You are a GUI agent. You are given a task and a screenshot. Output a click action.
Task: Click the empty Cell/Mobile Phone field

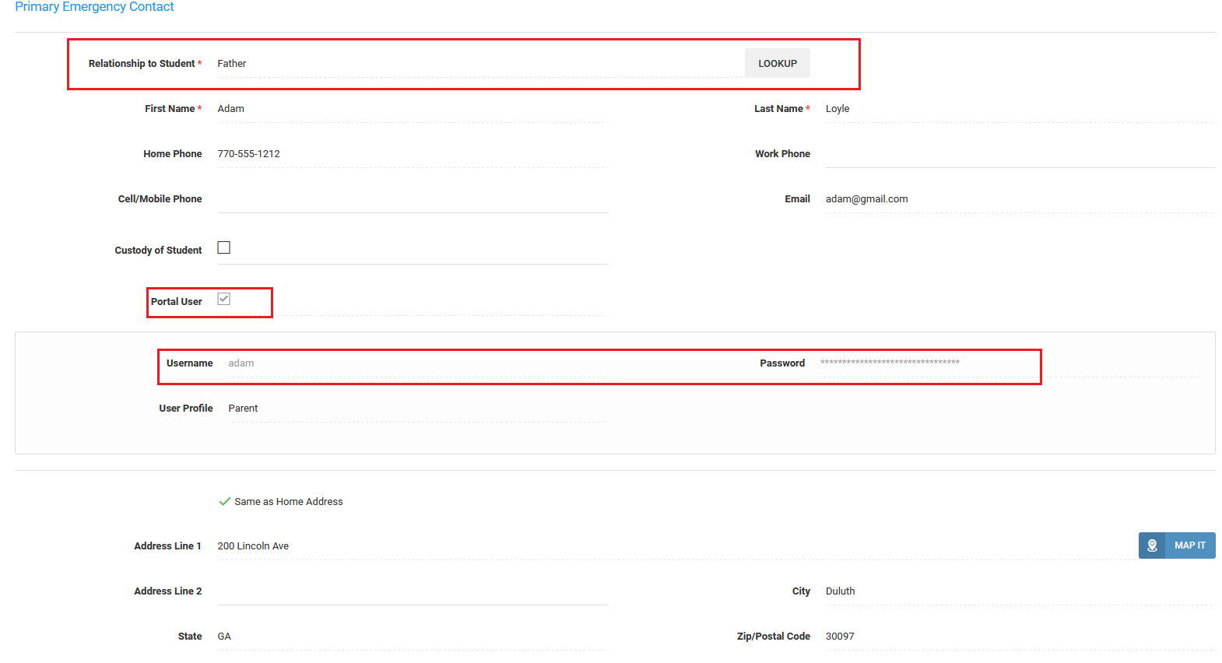(x=413, y=199)
